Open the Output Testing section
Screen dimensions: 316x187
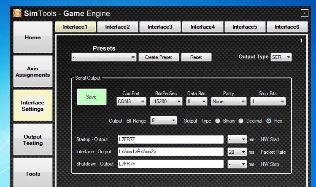(33, 140)
